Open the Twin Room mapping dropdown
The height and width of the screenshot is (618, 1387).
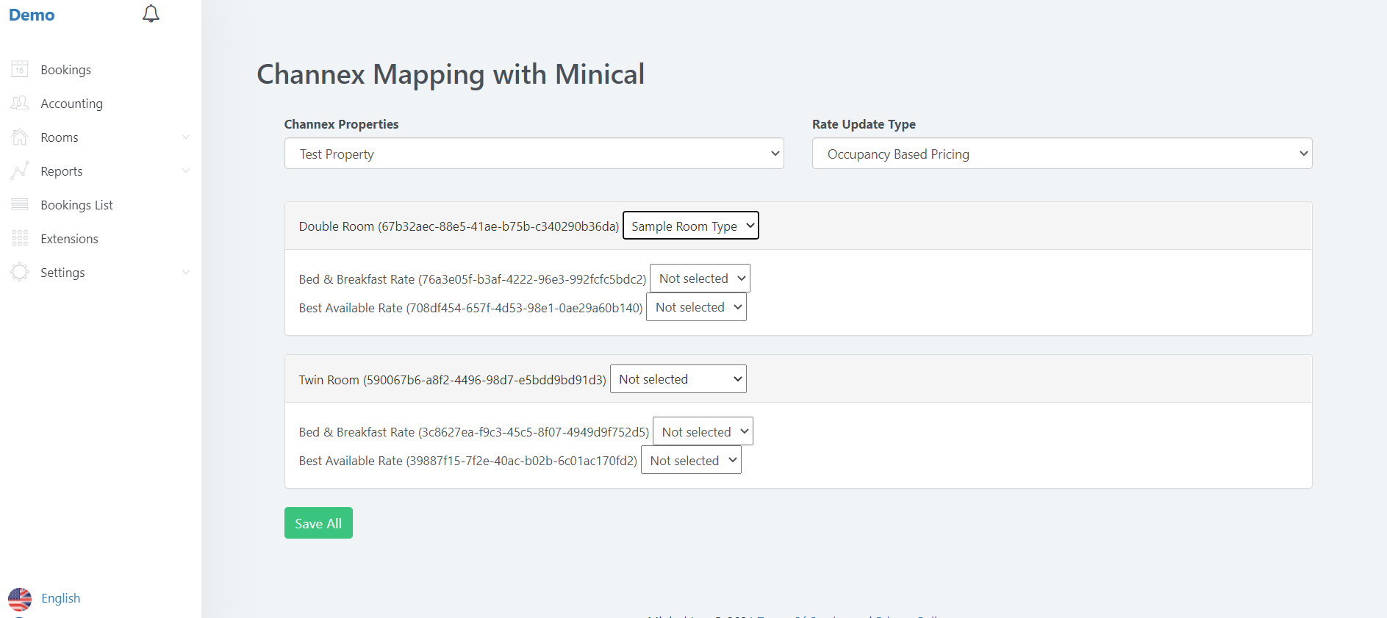tap(678, 379)
